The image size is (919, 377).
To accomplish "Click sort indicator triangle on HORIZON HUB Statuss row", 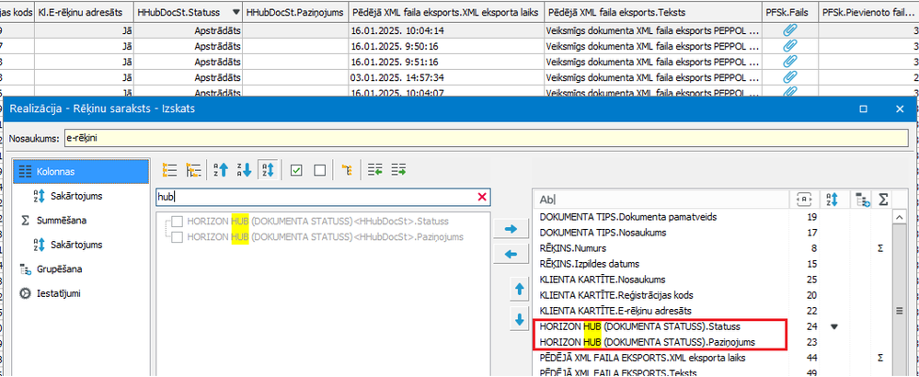I will pyautogui.click(x=834, y=326).
